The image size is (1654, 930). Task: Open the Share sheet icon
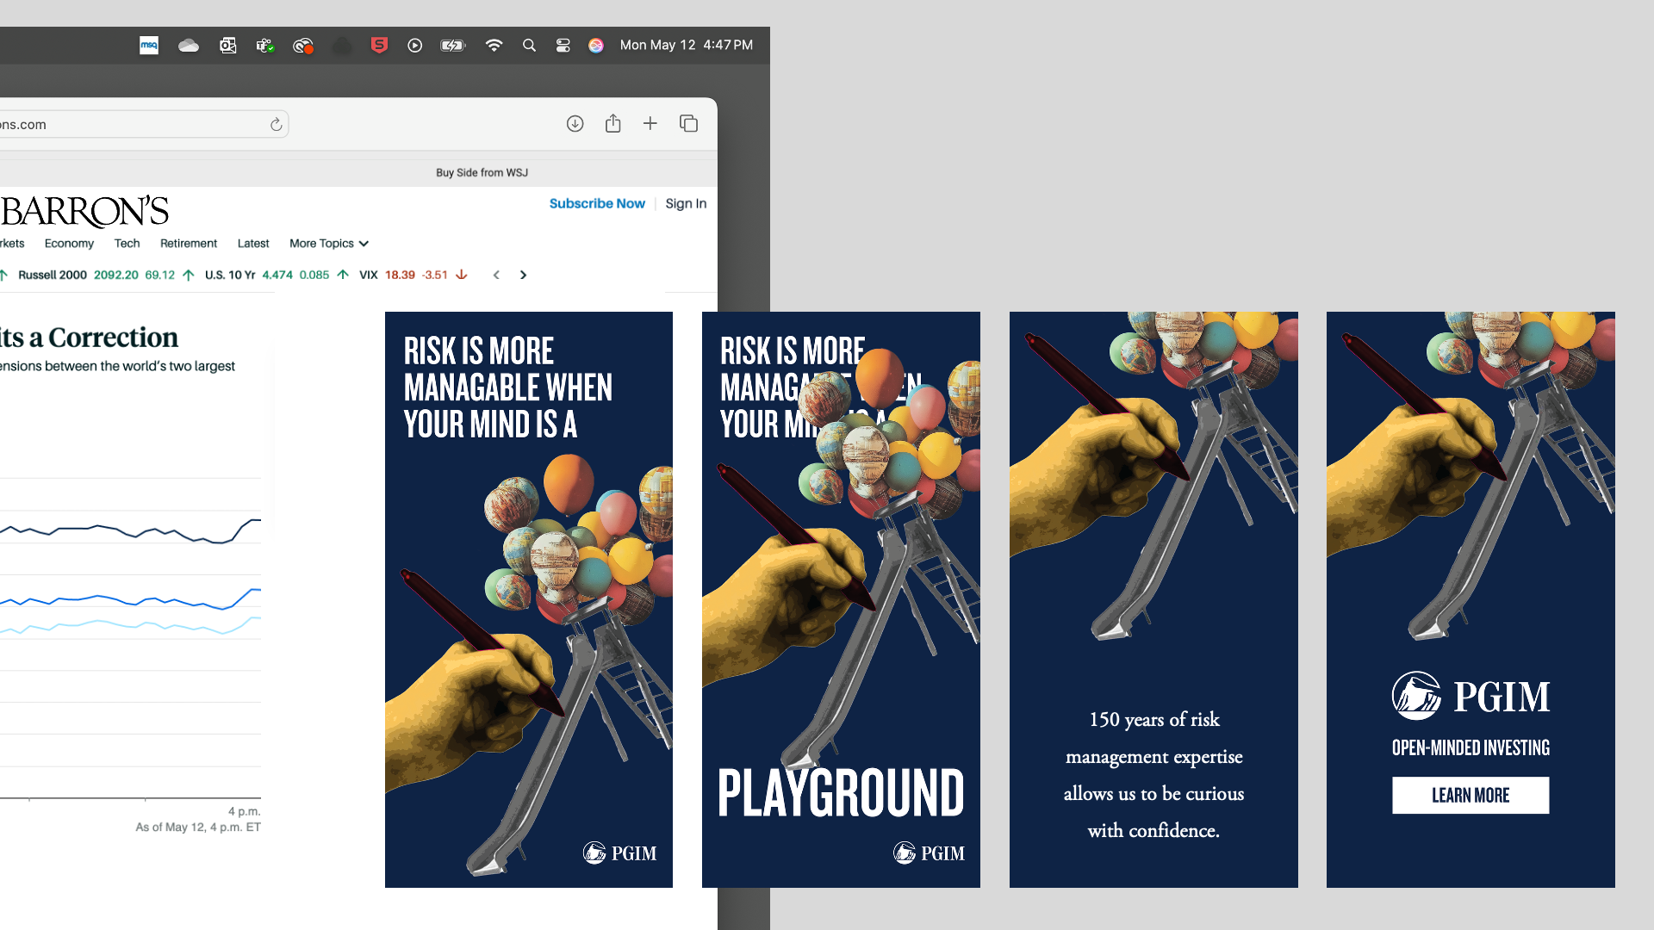coord(612,124)
